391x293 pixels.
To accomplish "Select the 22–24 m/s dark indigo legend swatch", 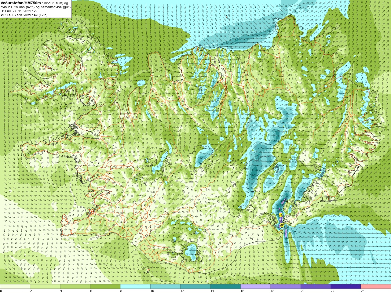I will [346, 286].
